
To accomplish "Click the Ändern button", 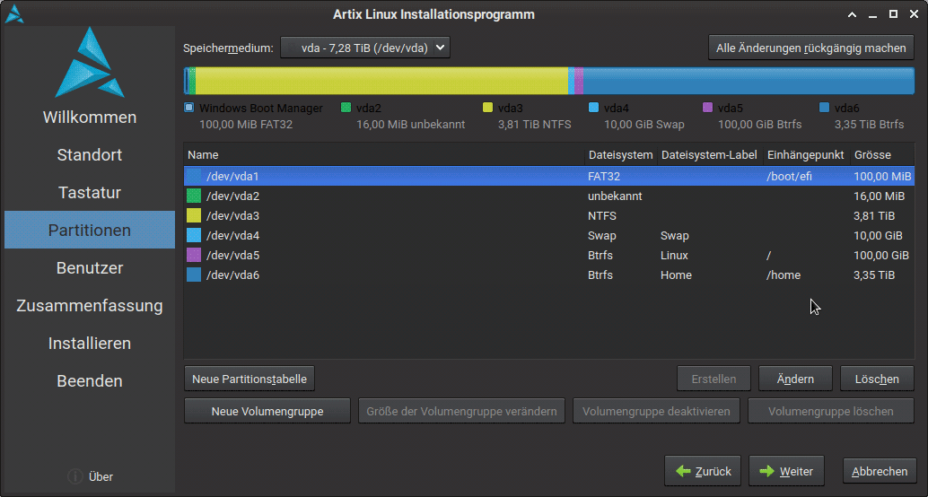I will point(795,379).
